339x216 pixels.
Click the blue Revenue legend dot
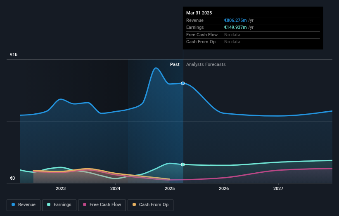click(x=13, y=204)
